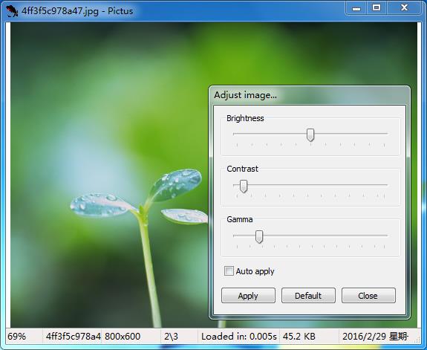Click the Contrast slider handle

pos(244,187)
